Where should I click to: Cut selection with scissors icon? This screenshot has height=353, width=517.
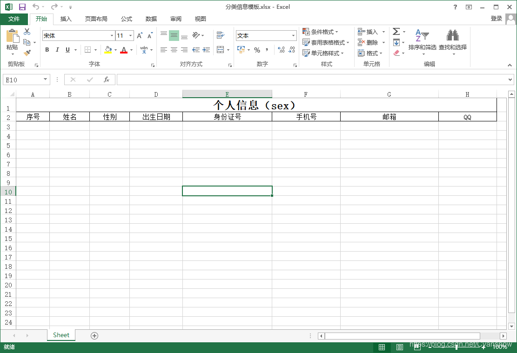click(x=27, y=32)
